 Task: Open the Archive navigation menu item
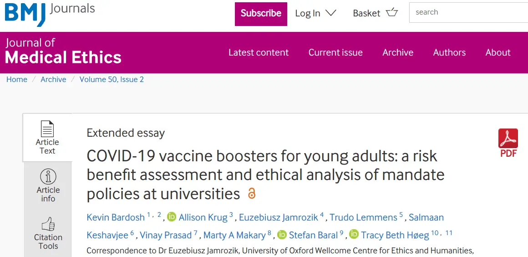click(398, 52)
